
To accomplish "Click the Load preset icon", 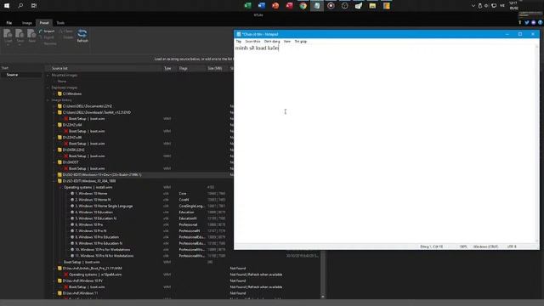I will [x=8, y=34].
